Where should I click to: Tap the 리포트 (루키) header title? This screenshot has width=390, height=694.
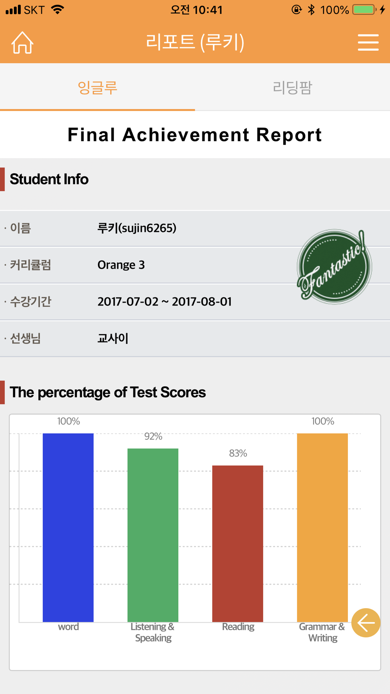pyautogui.click(x=195, y=42)
